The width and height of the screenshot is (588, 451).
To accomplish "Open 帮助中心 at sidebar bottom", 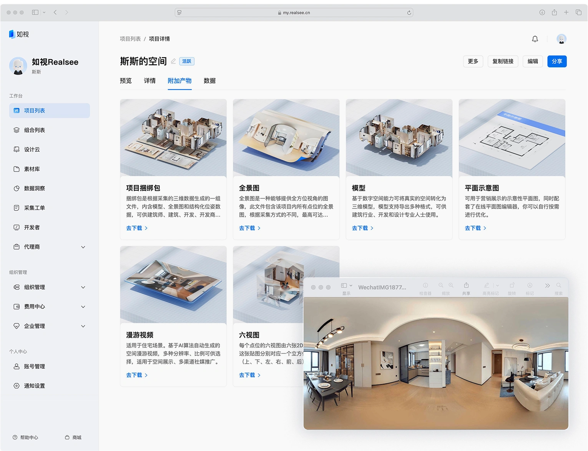I will 25,437.
